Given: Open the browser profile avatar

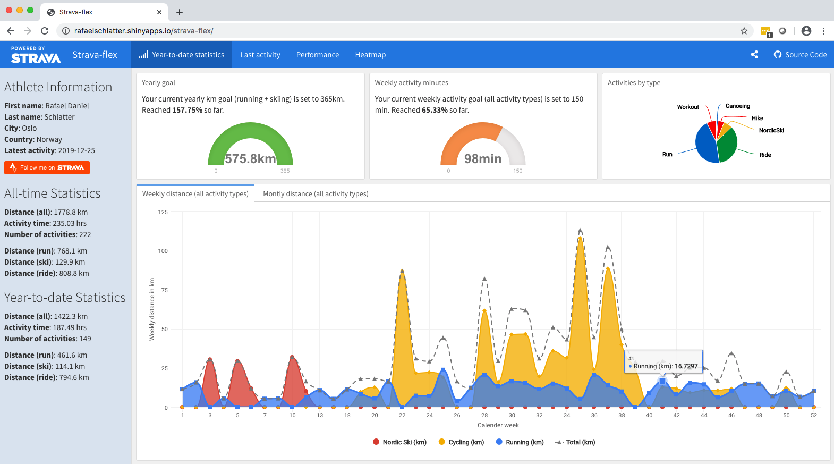Looking at the screenshot, I should 806,31.
